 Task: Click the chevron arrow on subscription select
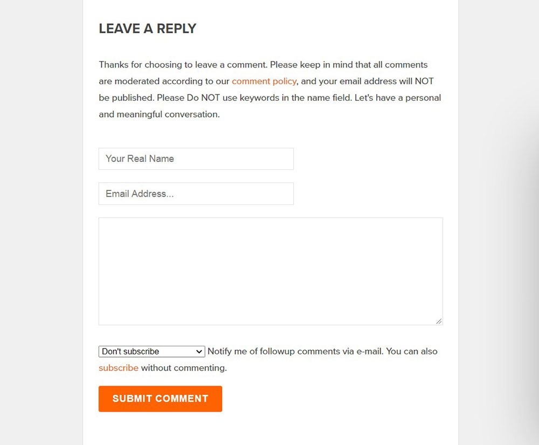pyautogui.click(x=199, y=352)
